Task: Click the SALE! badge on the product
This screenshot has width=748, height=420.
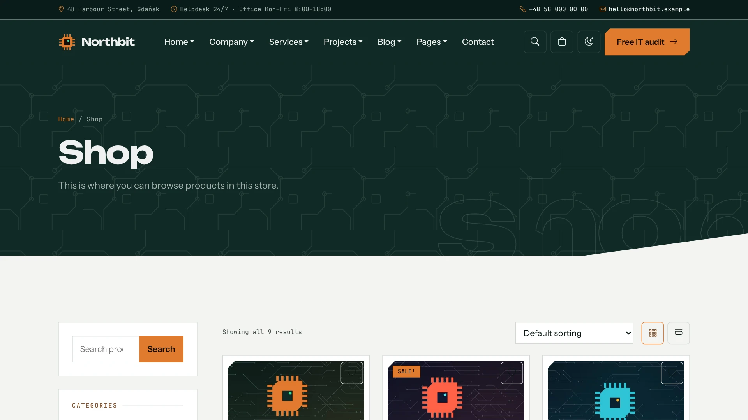Action: coord(406,371)
